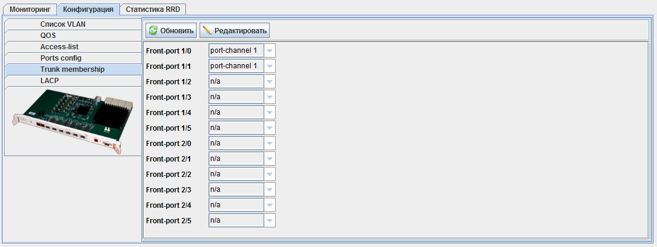
Task: Select Trunk membership in sidebar
Action: [x=72, y=69]
